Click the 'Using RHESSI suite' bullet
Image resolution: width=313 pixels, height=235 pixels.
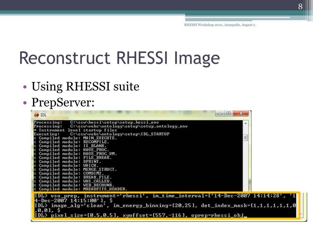point(86,86)
